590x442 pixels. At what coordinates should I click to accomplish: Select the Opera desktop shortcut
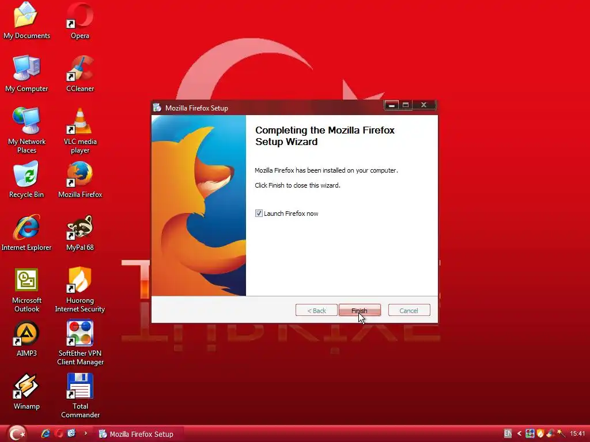(x=80, y=21)
